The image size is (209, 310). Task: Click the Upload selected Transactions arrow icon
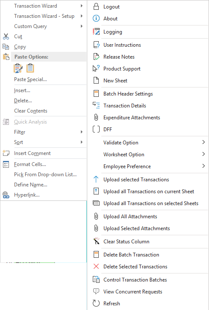96,179
